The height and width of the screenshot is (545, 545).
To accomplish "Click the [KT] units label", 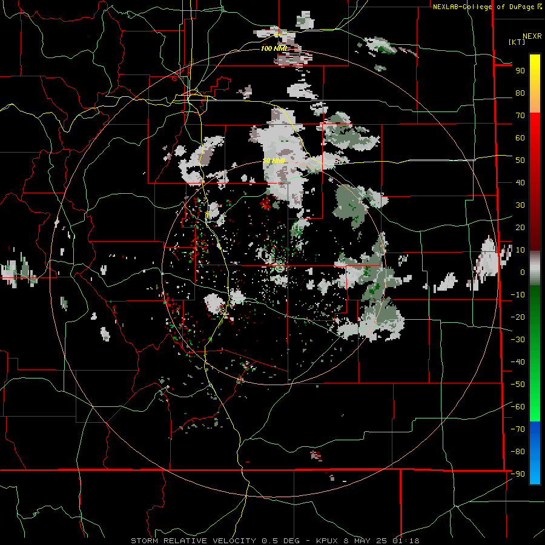I will 517,42.
